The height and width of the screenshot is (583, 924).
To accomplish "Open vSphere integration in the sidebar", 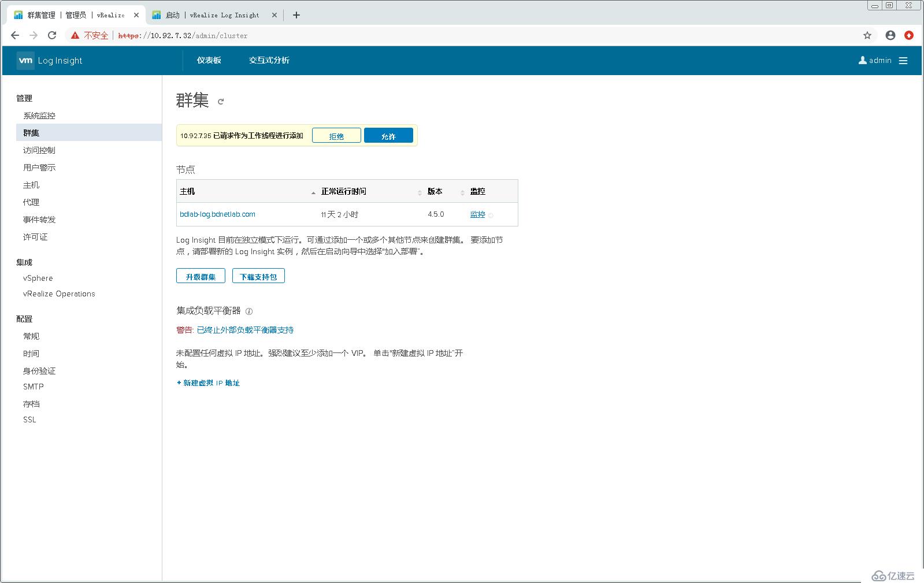I will coord(38,278).
